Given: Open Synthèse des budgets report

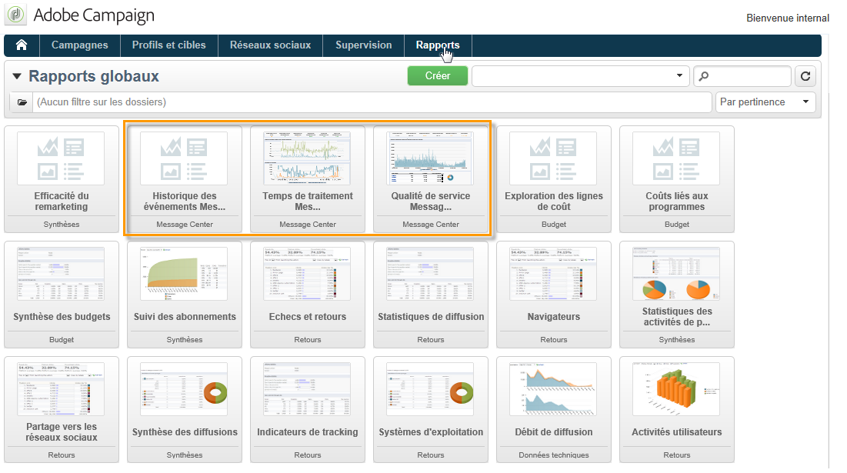Looking at the screenshot, I should point(62,295).
